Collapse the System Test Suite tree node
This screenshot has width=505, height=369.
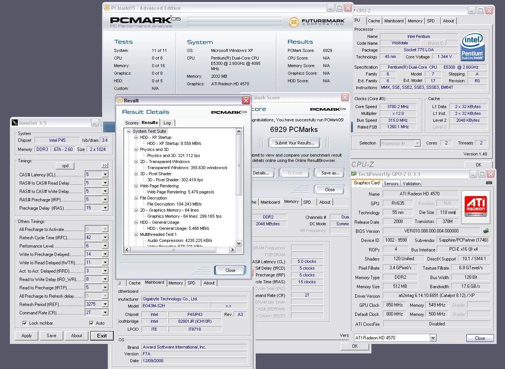129,131
